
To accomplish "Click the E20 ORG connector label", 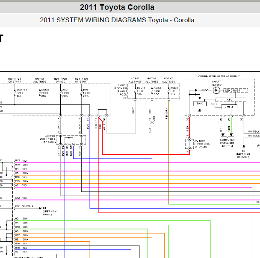I will pos(21,181).
